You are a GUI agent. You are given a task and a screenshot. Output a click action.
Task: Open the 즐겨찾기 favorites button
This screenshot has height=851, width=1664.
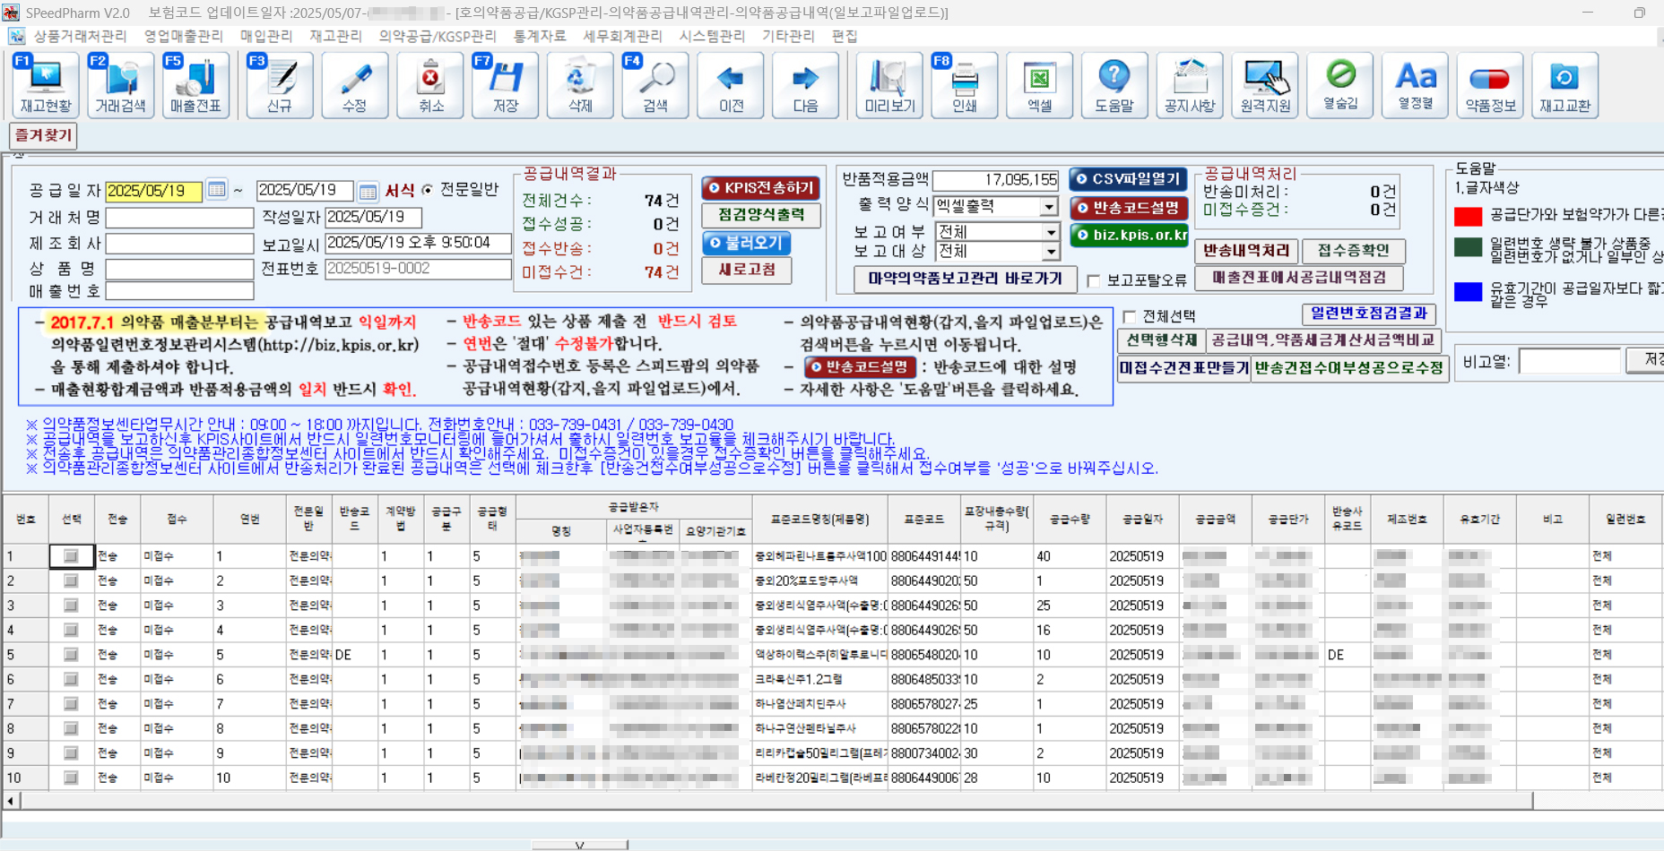(x=43, y=135)
